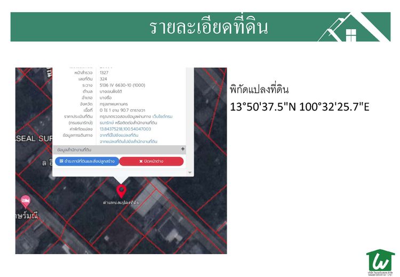
Task: Click the รายละเอียดที่ดิน slide title
Action: pyautogui.click(x=209, y=27)
